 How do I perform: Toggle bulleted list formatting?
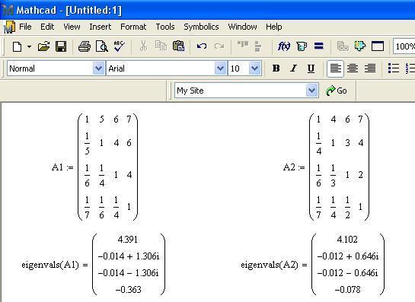tap(394, 68)
